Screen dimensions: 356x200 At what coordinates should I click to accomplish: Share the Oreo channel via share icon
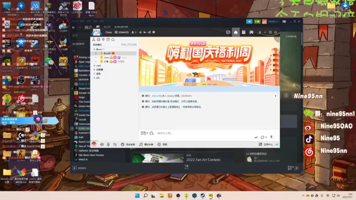pos(149,32)
